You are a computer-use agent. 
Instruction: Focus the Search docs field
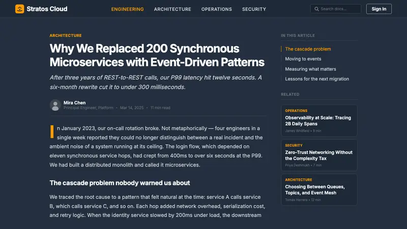(x=336, y=9)
